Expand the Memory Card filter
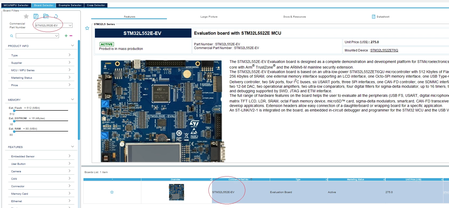The height and width of the screenshot is (208, 449). click(70, 193)
